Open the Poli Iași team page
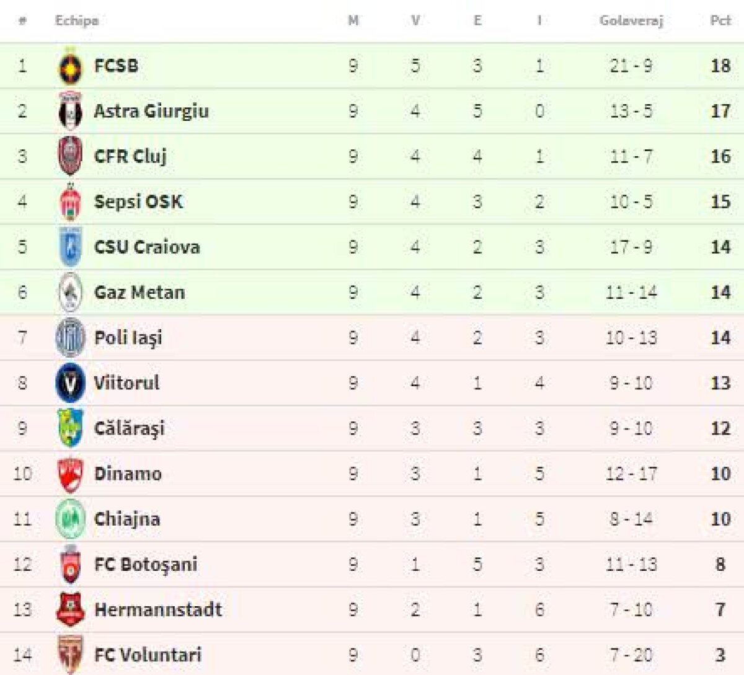The width and height of the screenshot is (744, 675). pyautogui.click(x=128, y=338)
